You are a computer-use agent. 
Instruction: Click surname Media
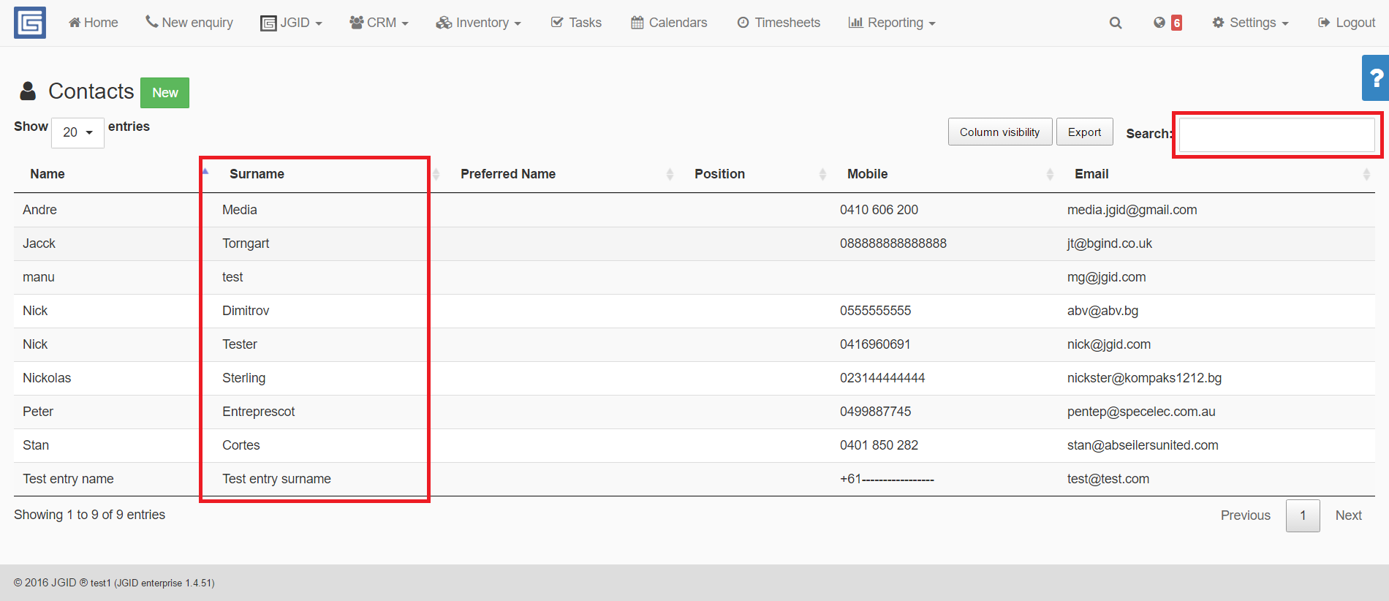(x=240, y=210)
